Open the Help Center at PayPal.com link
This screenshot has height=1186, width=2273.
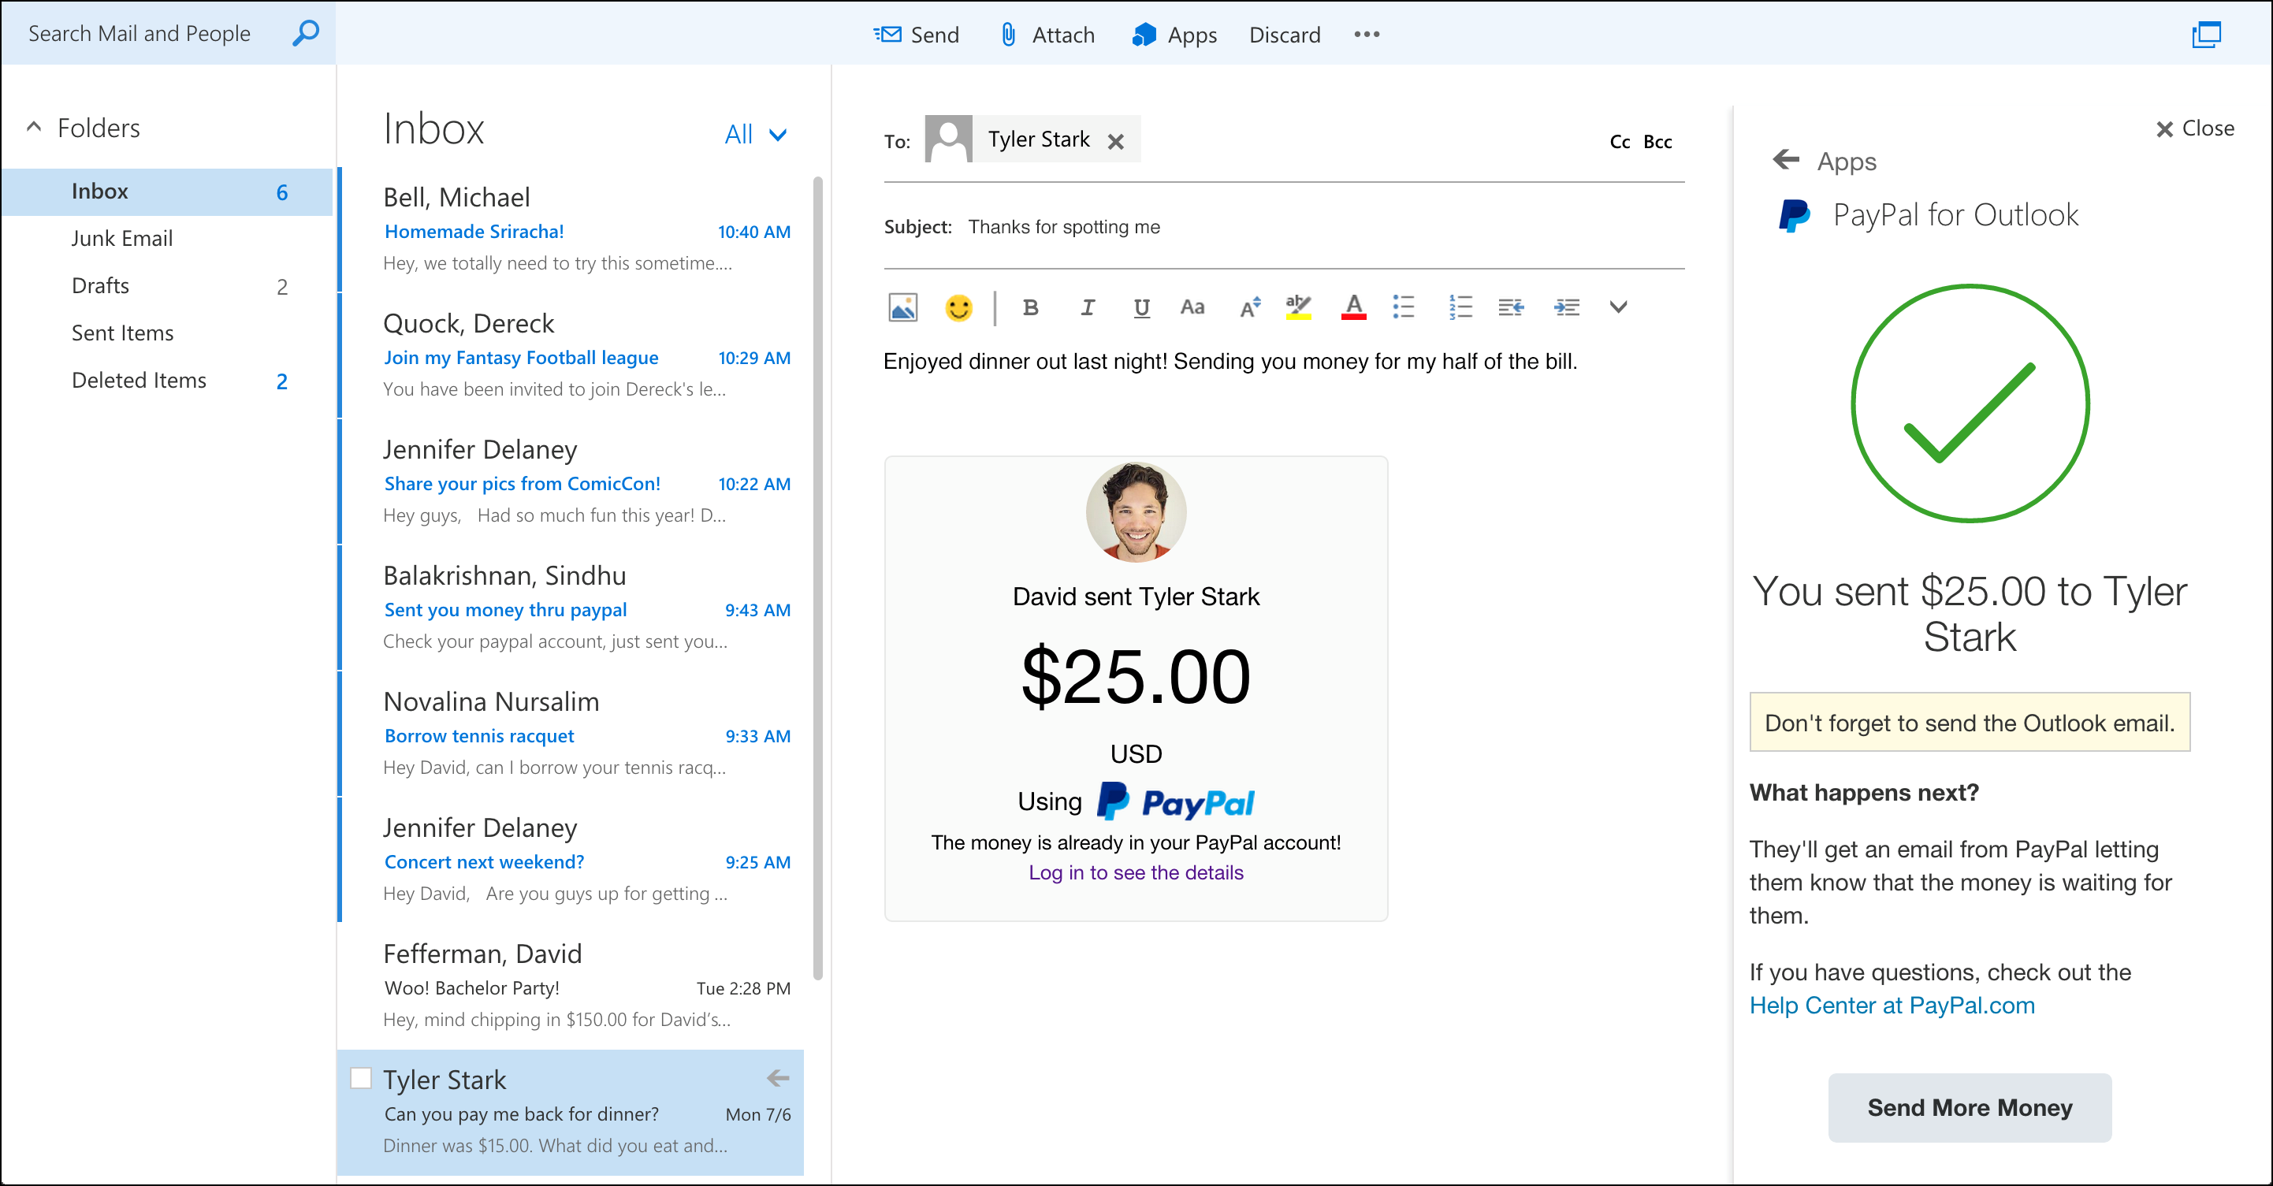1892,1005
